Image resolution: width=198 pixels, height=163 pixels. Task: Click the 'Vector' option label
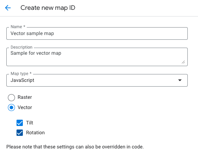[x=25, y=107]
